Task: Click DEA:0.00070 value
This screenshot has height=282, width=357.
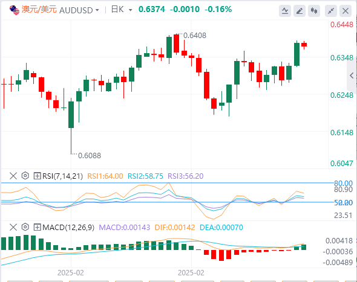Action: [221, 228]
